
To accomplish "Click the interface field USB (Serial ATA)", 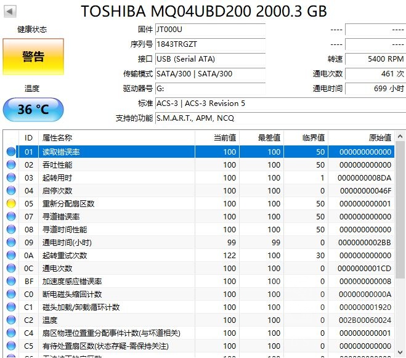I will (210, 59).
